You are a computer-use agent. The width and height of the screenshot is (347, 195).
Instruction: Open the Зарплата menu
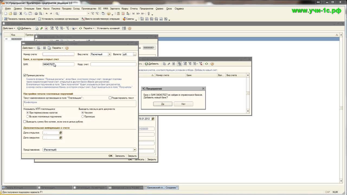click(115, 9)
